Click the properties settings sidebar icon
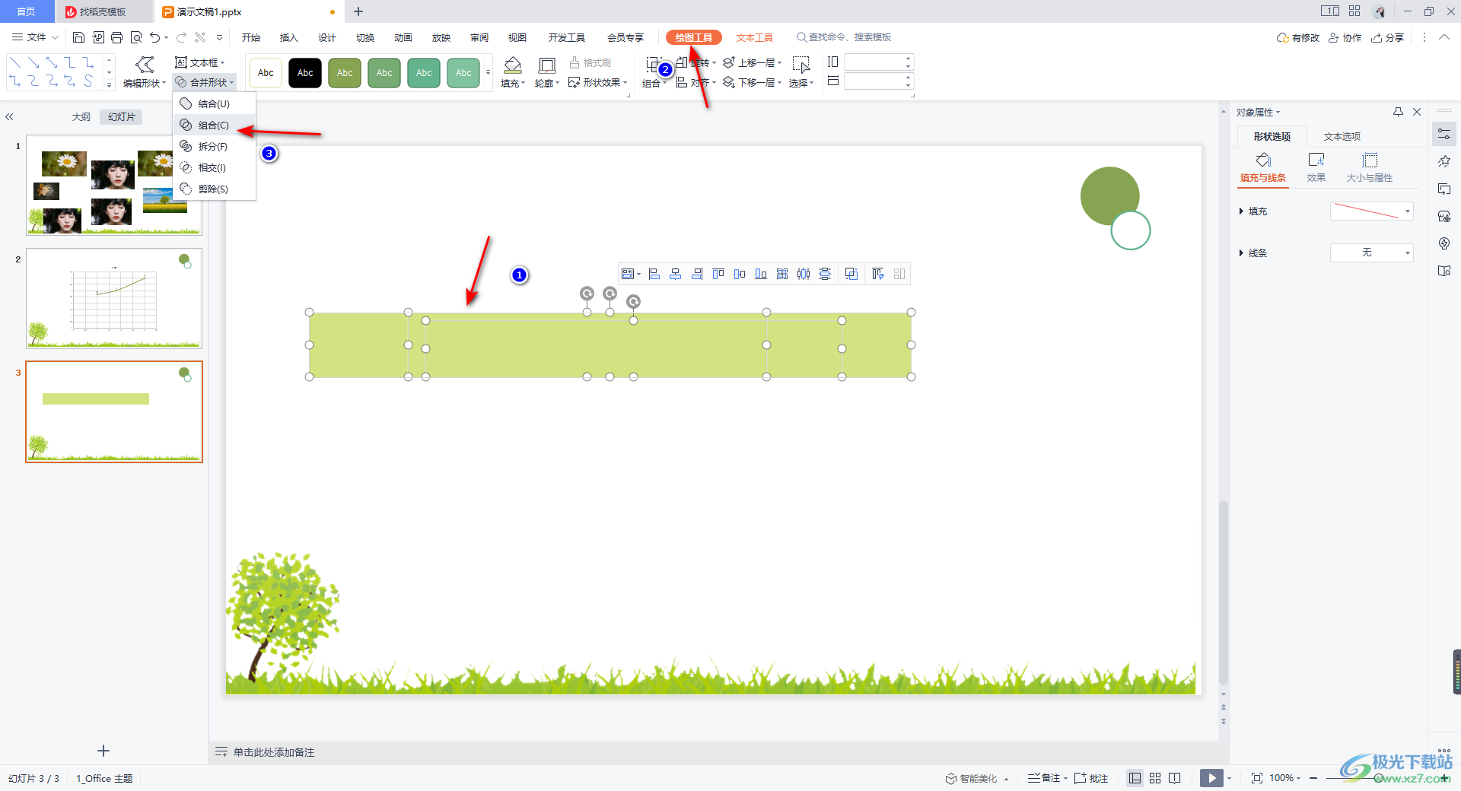The width and height of the screenshot is (1461, 791). pyautogui.click(x=1444, y=134)
